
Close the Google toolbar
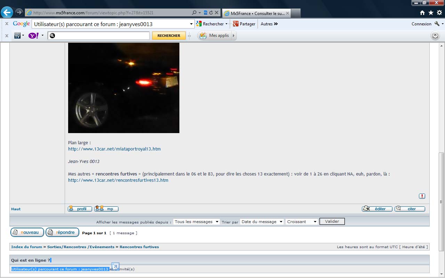point(7,24)
